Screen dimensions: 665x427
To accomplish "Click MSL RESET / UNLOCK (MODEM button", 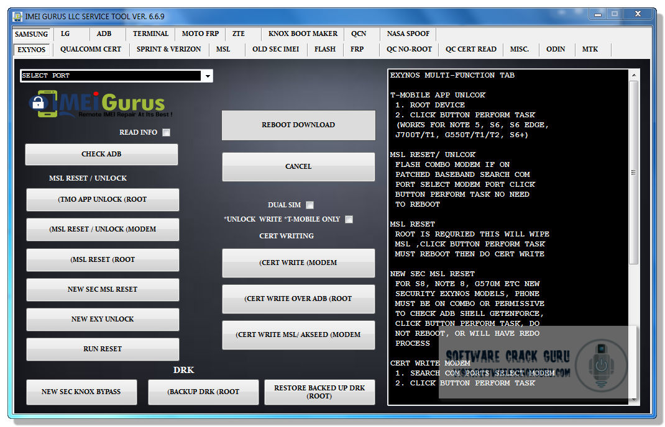I will pos(103,230).
